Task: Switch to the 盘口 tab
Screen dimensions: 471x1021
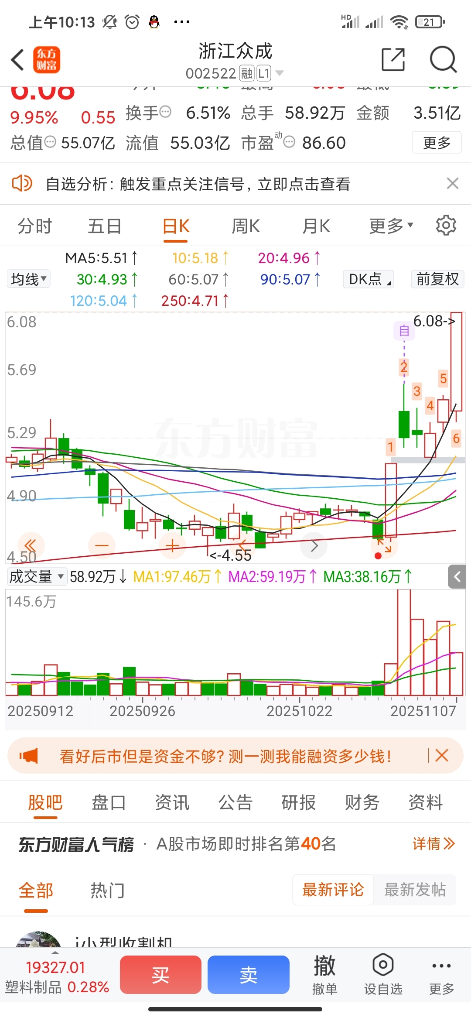Action: [x=109, y=802]
